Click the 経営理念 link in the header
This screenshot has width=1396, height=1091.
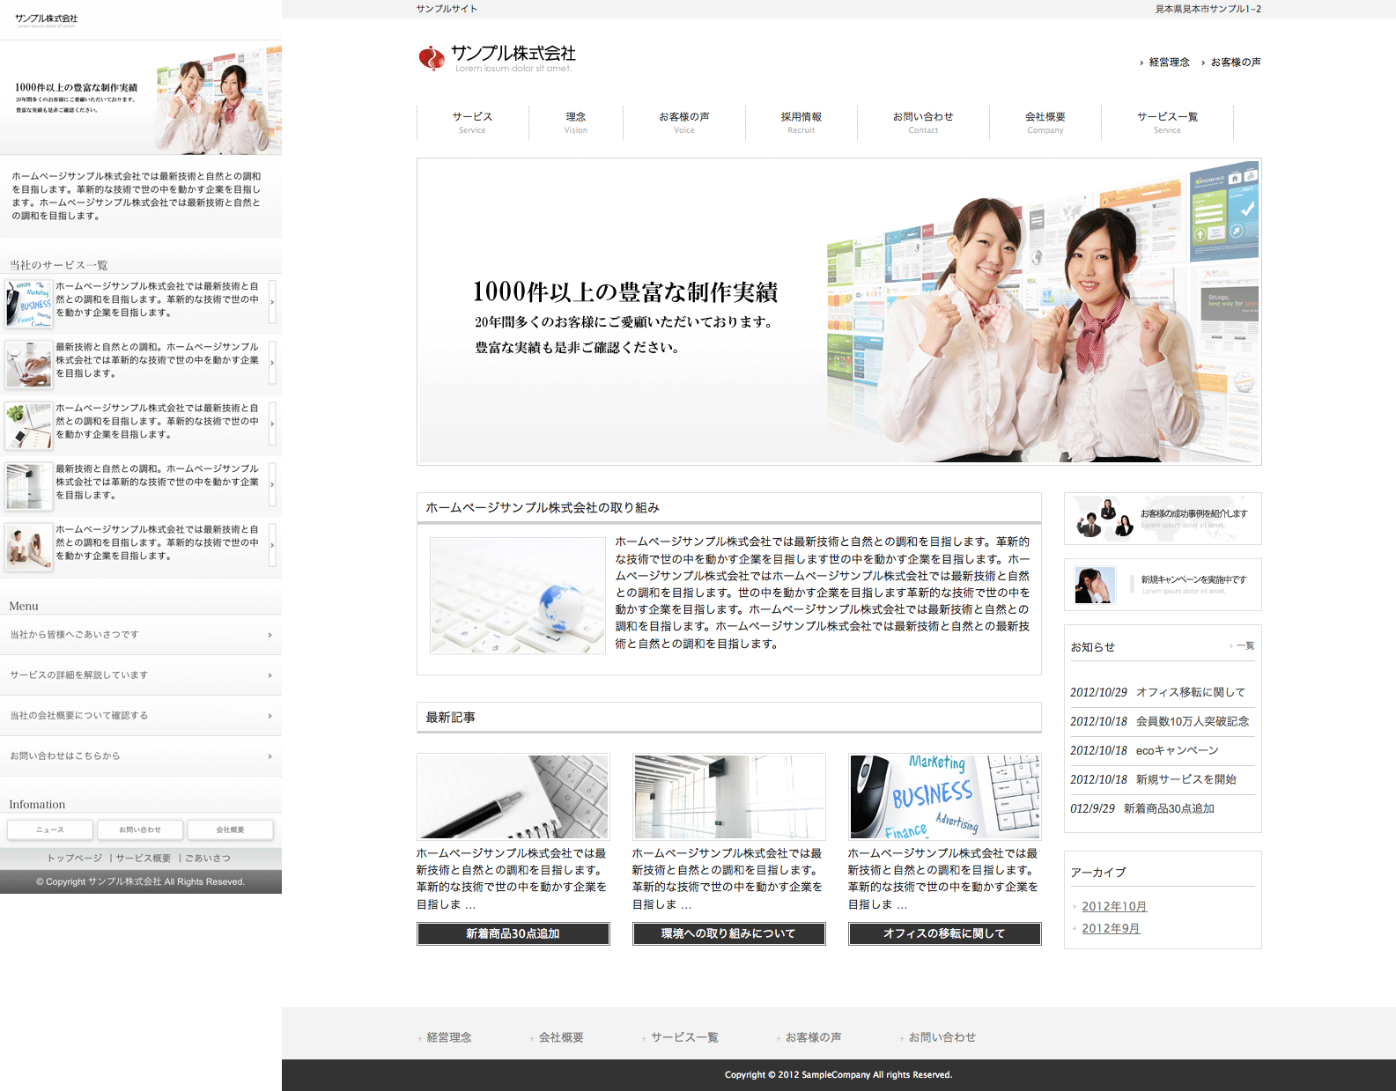point(1169,63)
